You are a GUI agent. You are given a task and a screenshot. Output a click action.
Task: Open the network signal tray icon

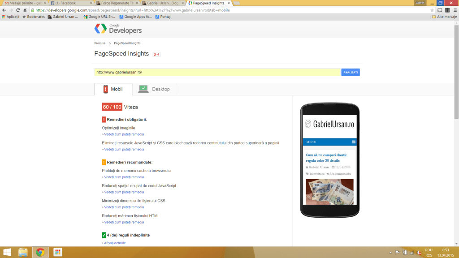tap(412, 253)
